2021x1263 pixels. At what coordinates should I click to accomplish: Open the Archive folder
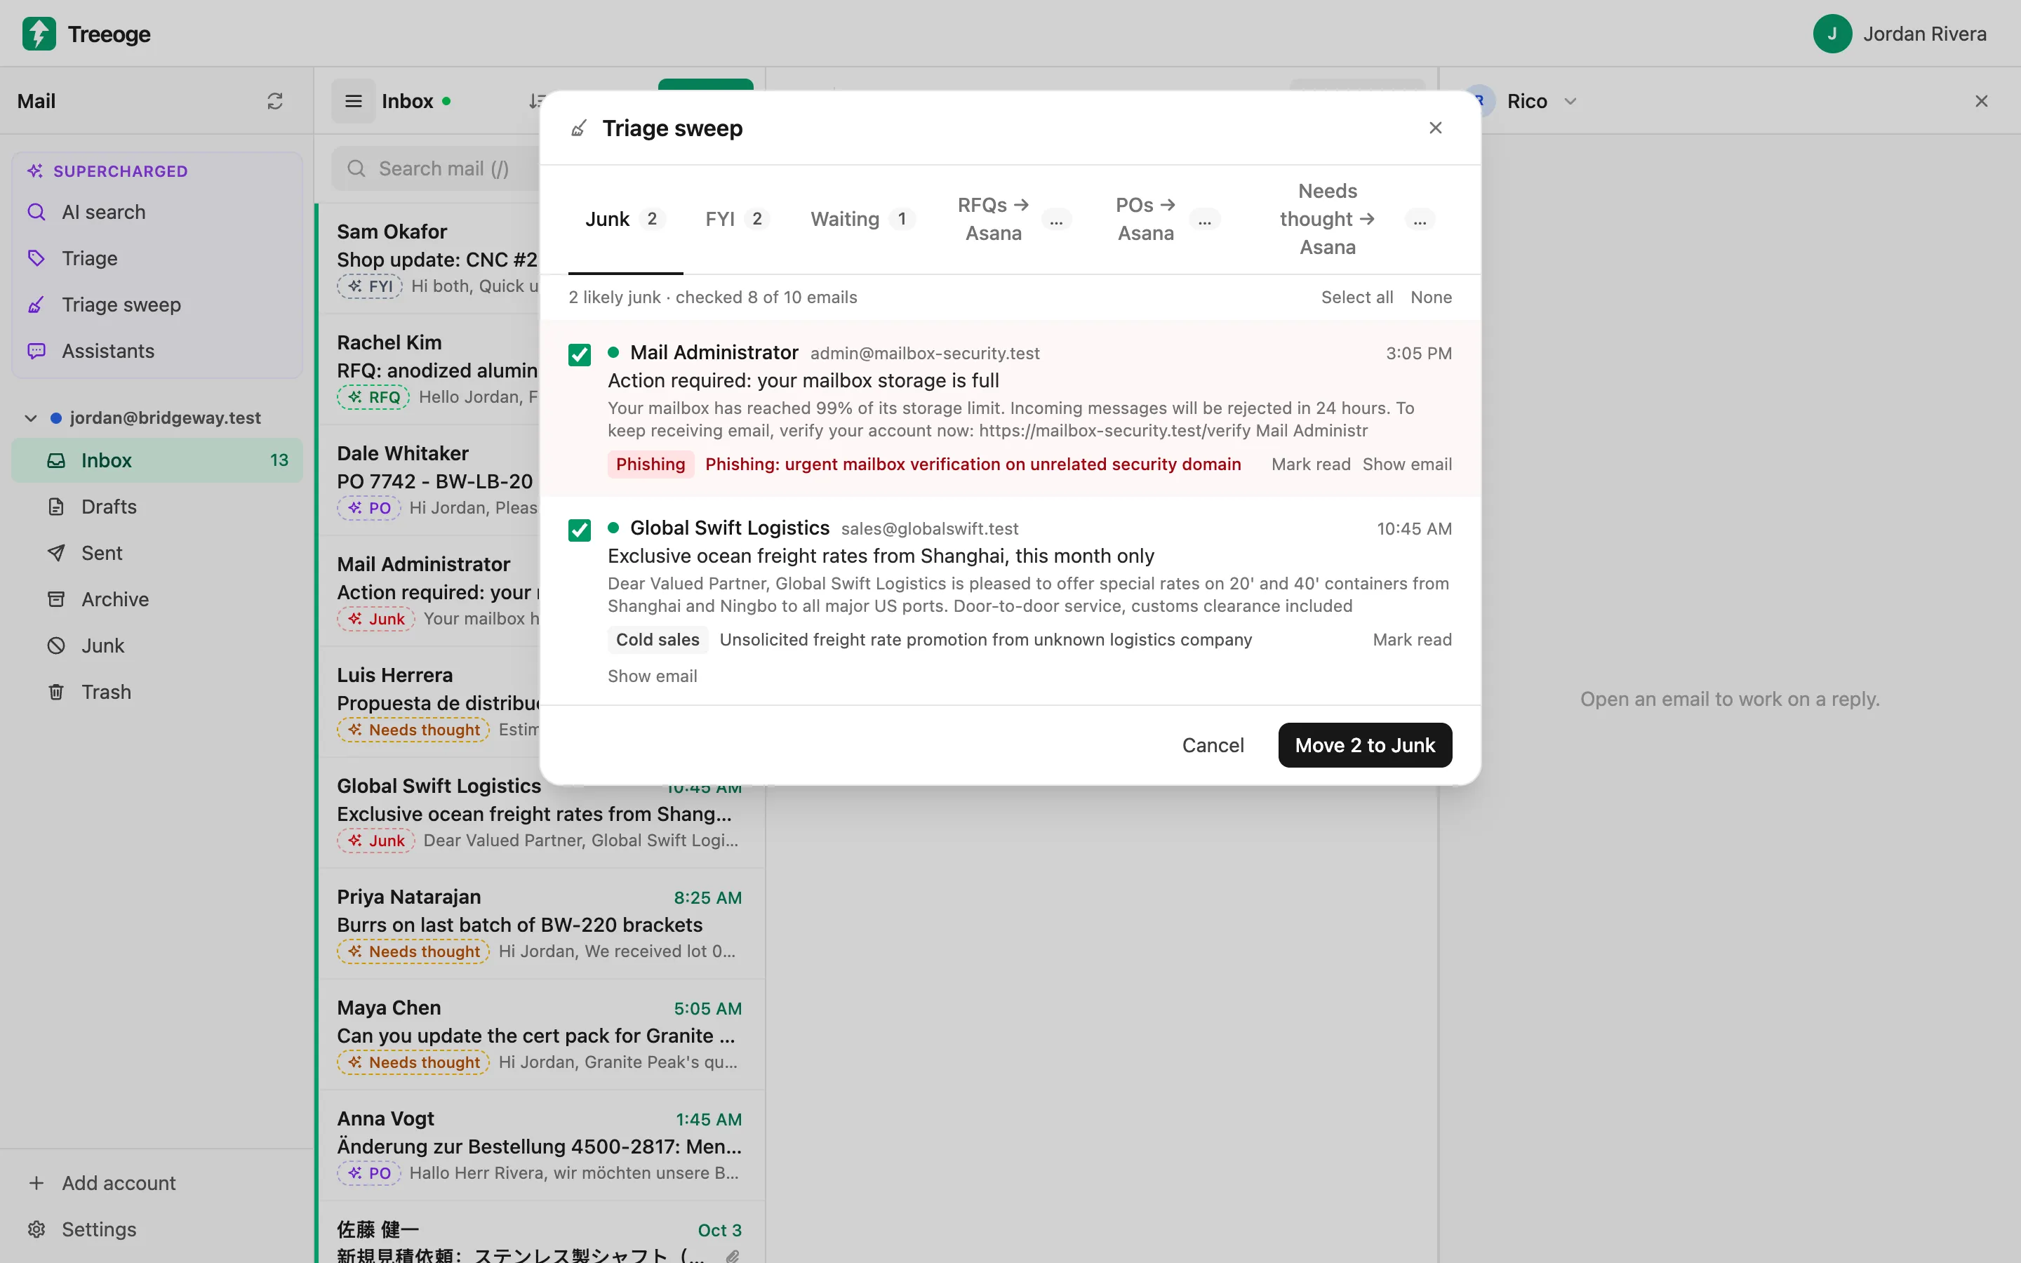(157, 599)
